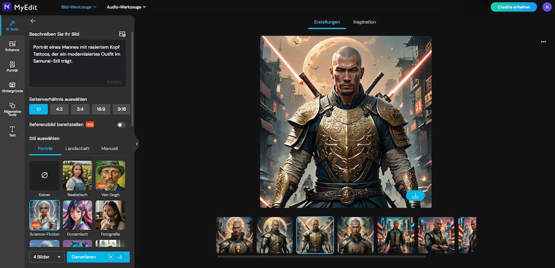This screenshot has height=268, width=555.
Task: Open the Enhance tools sidebar icon
Action: click(12, 46)
